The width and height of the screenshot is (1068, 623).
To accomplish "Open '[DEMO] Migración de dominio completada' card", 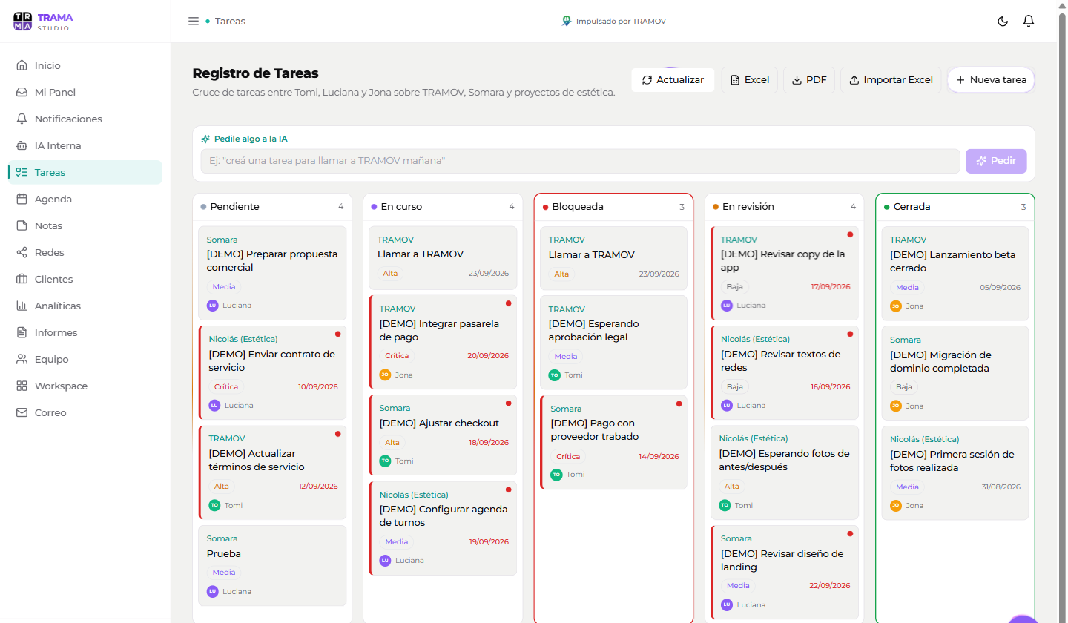I will (x=955, y=373).
